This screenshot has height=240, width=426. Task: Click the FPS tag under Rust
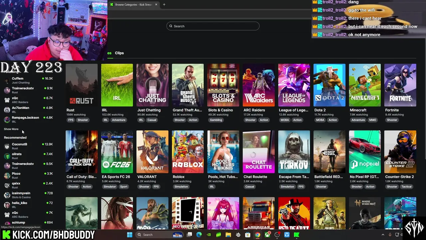[x=71, y=120]
